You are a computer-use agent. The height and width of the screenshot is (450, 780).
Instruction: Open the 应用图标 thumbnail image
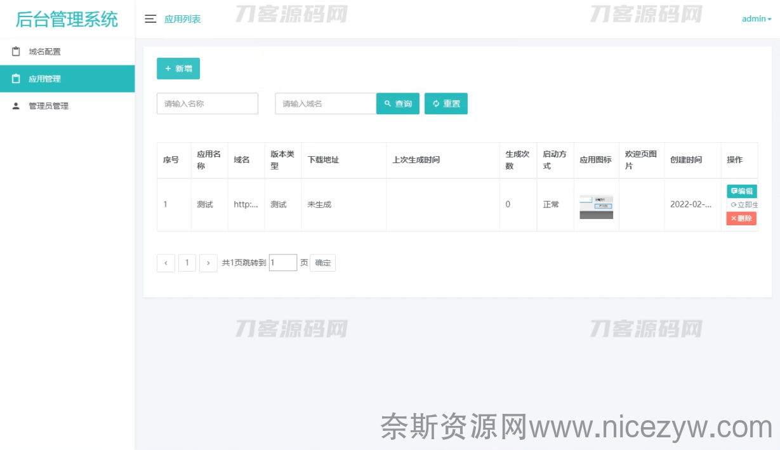click(597, 207)
